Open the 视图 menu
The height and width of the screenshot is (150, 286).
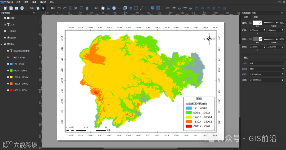pos(26,2)
